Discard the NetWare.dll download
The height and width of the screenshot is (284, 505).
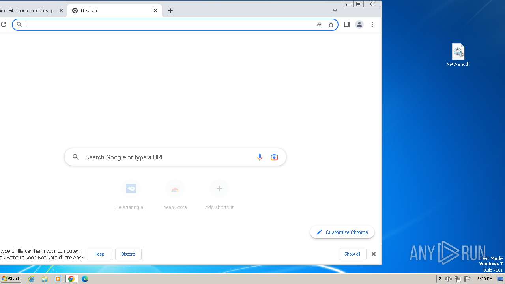[x=128, y=254]
